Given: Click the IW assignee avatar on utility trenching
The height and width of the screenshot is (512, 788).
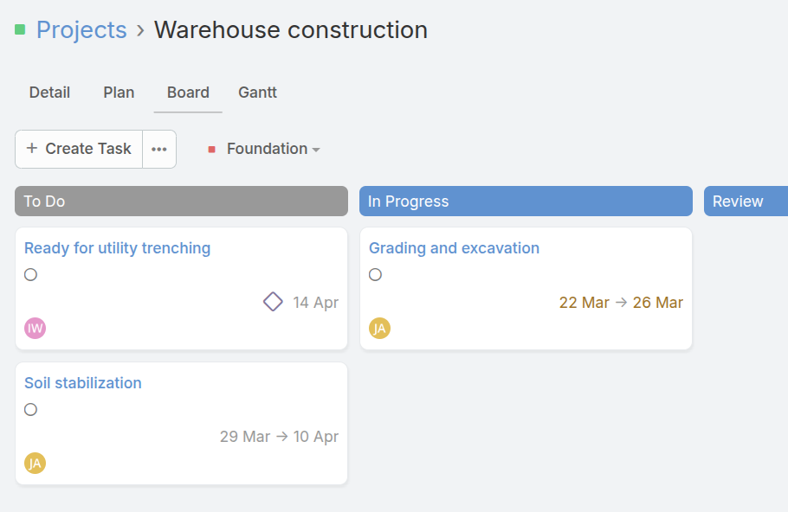Looking at the screenshot, I should 35,329.
